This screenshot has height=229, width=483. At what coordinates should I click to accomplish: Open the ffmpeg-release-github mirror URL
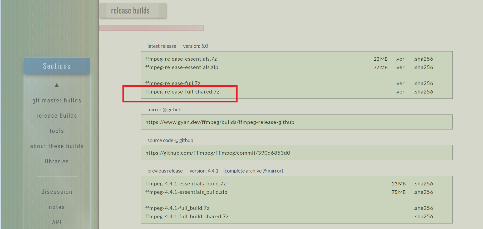(x=220, y=122)
